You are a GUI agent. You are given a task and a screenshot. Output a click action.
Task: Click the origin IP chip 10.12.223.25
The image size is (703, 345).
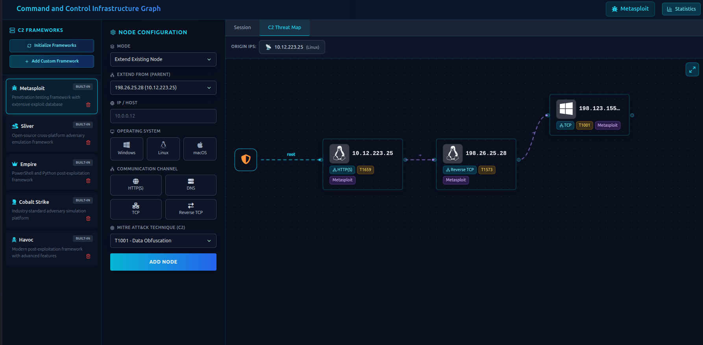[x=292, y=47]
